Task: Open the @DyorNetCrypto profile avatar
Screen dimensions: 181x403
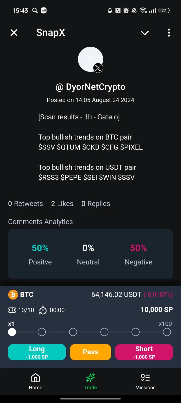Action: (x=90, y=59)
